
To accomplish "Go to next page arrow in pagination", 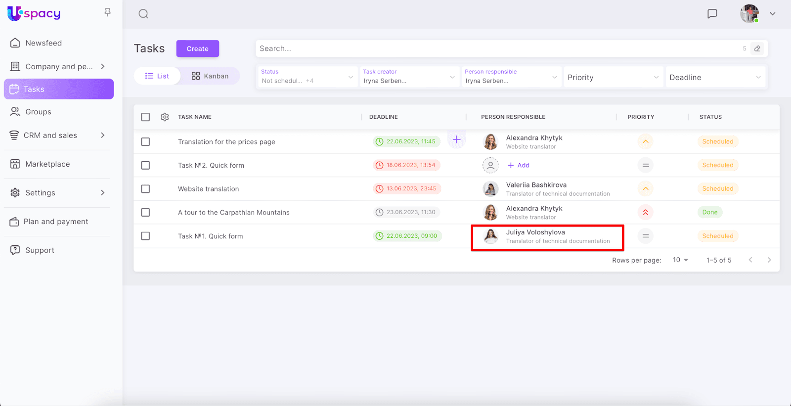I will (x=769, y=260).
